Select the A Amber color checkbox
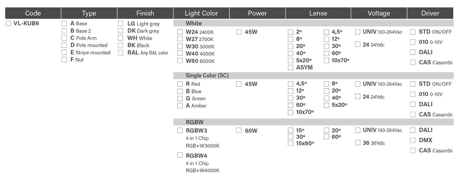The height and width of the screenshot is (181, 465). click(180, 106)
